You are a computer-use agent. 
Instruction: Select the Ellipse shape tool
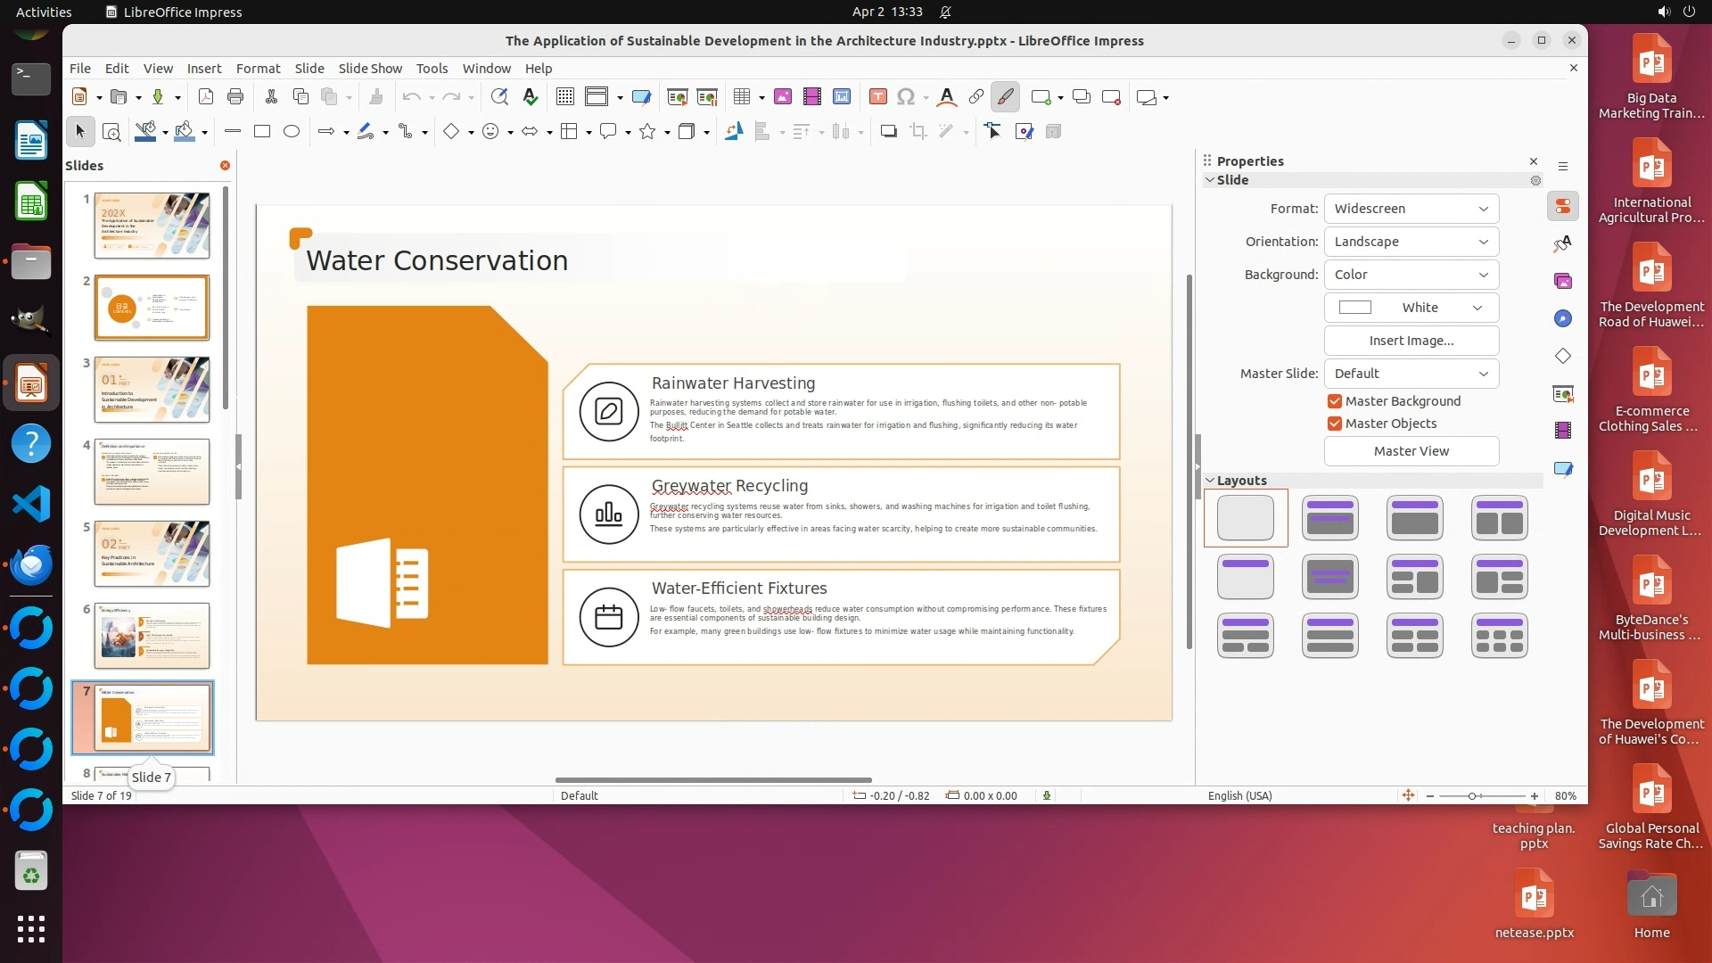[x=292, y=131]
